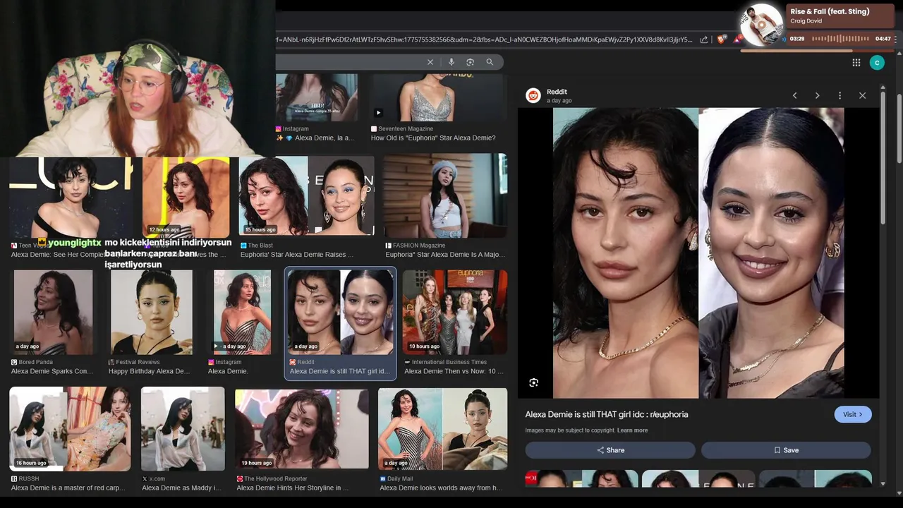
Task: Close the Reddit image preview panel
Action: 862,95
